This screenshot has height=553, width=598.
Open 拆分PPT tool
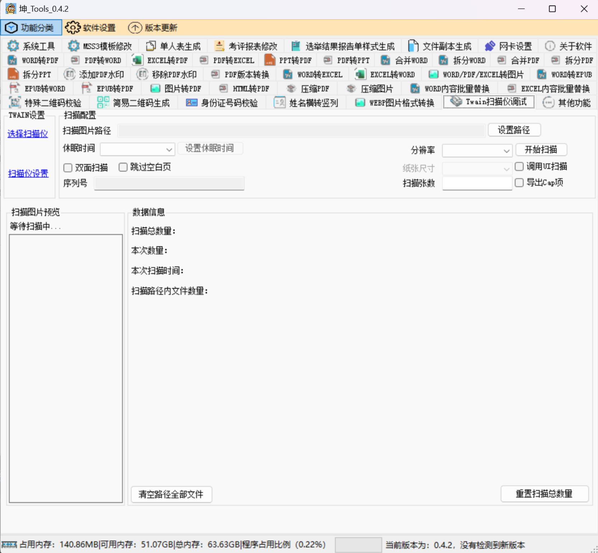[x=29, y=74]
